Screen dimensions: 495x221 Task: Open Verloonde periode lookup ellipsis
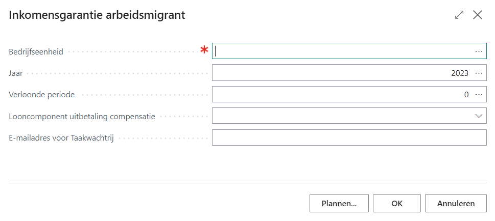[479, 94]
